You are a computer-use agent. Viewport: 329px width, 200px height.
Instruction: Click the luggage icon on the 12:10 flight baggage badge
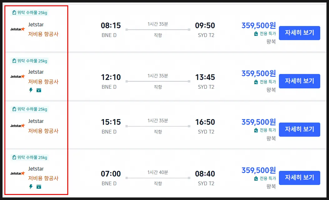point(14,61)
